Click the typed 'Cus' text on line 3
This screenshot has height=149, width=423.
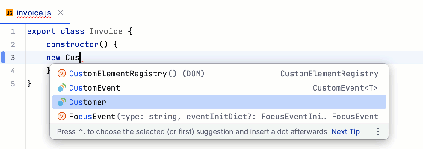point(72,58)
